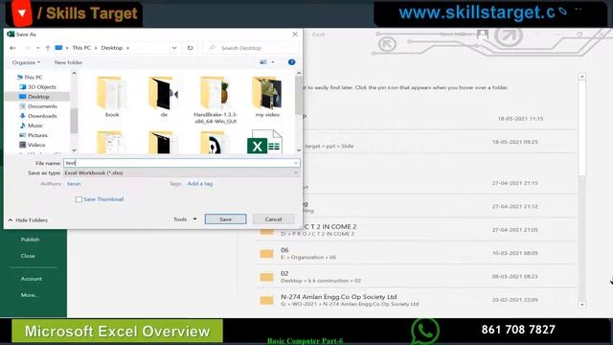This screenshot has width=613, height=345.
Task: Click the Search Desktop box
Action: (x=251, y=48)
